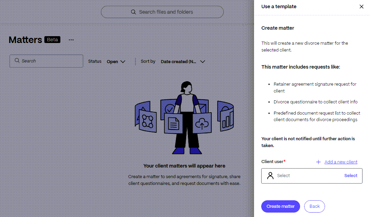Click magnifier icon in Search files and folders
This screenshot has height=217, width=370.
click(133, 12)
